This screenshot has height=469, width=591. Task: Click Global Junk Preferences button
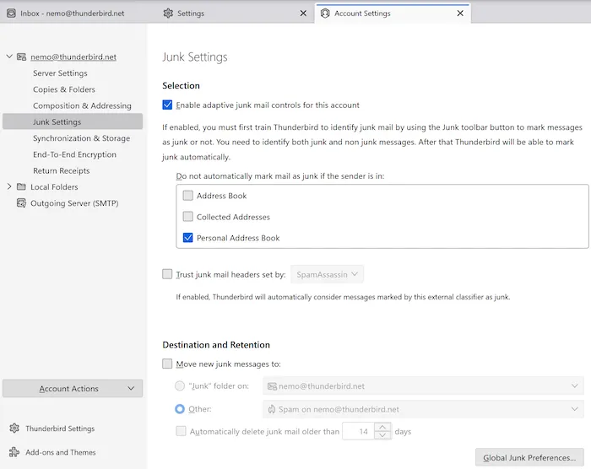coord(529,458)
